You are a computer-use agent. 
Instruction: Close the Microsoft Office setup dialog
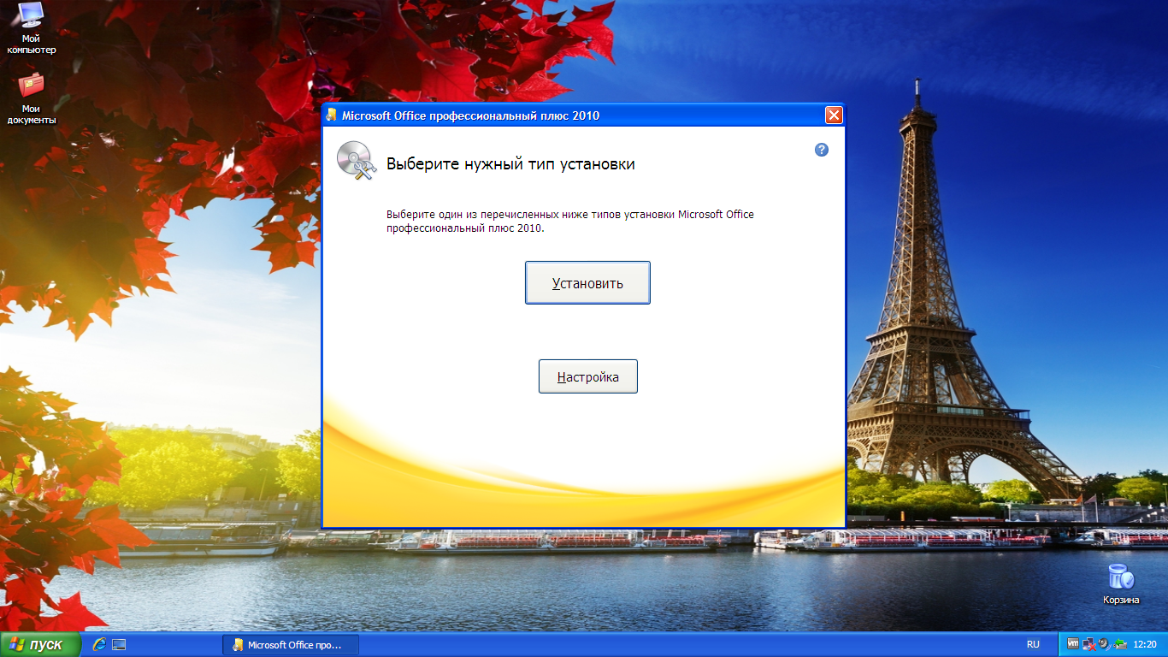(834, 115)
